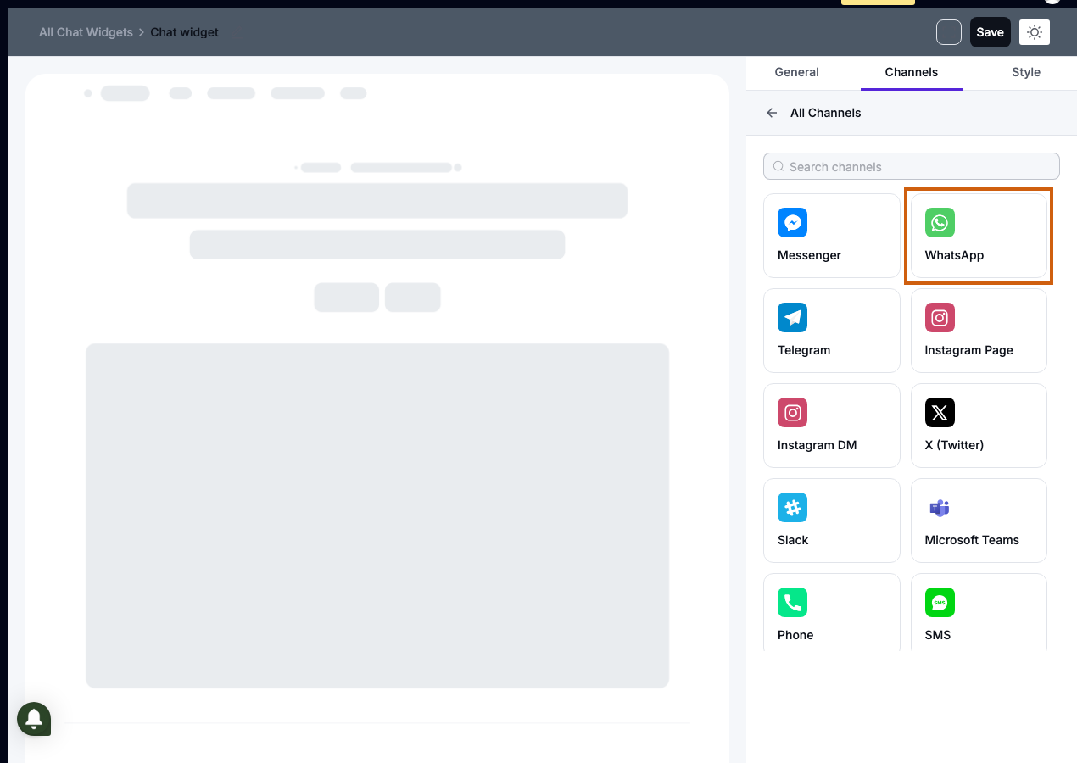Click the empty square button beside Save

coord(949,32)
